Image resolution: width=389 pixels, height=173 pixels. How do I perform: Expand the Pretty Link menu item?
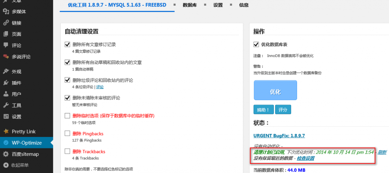[x=24, y=132]
